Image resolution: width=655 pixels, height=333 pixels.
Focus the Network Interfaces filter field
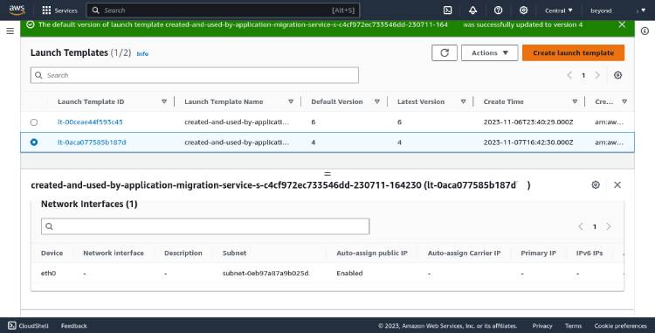click(205, 226)
